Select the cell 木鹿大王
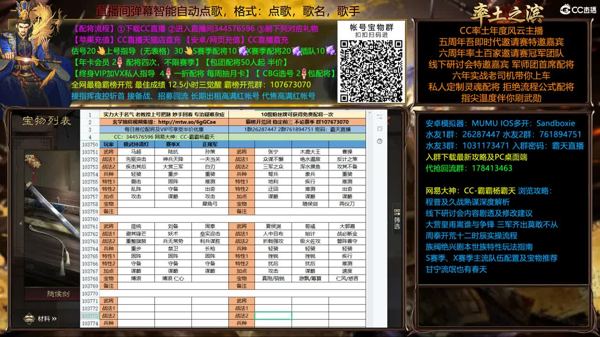Image resolution: width=600 pixels, height=337 pixels. tap(310, 152)
